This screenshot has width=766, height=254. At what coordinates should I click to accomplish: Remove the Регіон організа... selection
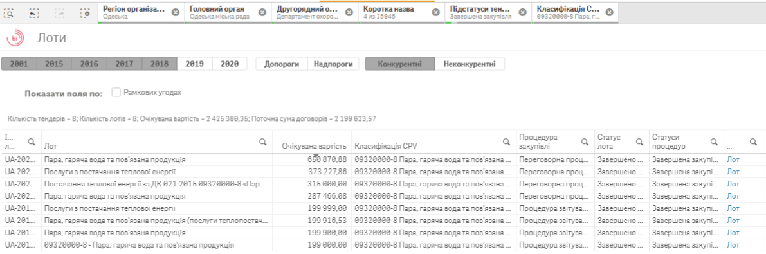[176, 13]
